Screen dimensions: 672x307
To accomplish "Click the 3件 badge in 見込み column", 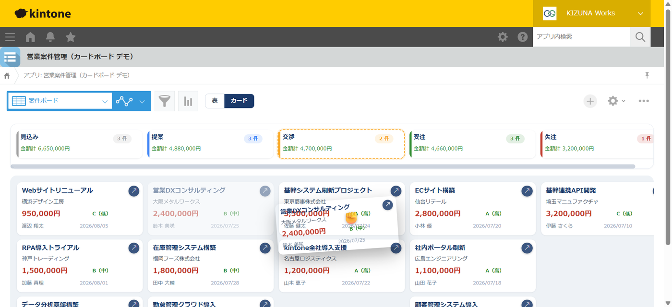I will tap(122, 139).
